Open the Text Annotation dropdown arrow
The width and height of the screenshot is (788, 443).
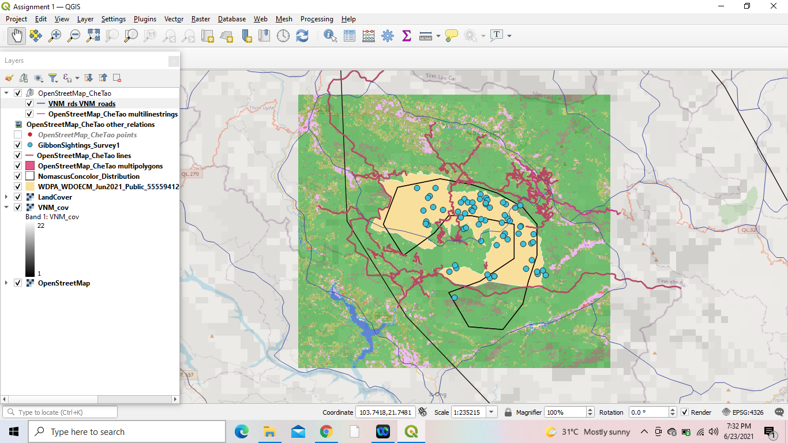(509, 36)
